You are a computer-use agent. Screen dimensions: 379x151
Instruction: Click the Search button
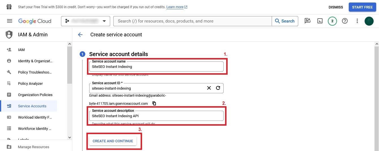285,21
